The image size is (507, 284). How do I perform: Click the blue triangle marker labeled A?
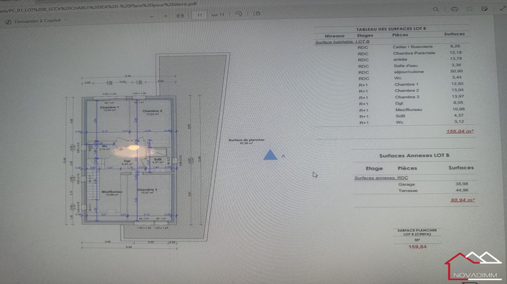tap(270, 155)
